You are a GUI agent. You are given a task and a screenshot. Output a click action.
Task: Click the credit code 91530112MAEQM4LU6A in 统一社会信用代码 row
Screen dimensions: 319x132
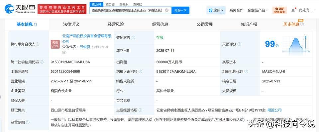(70, 62)
